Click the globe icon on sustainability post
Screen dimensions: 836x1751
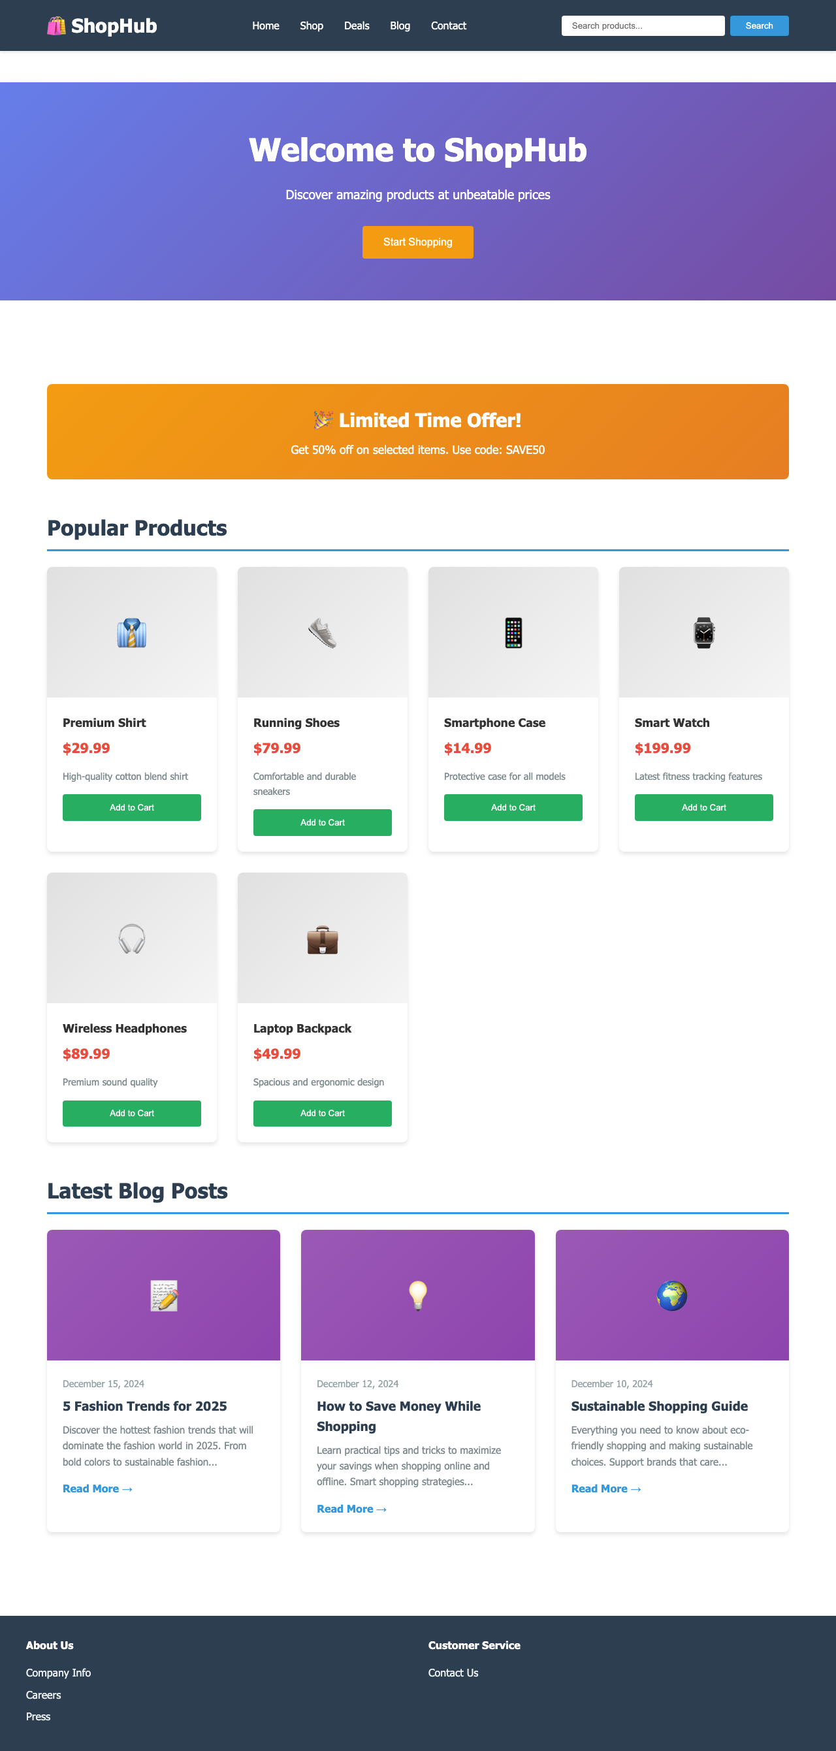[x=671, y=1294]
